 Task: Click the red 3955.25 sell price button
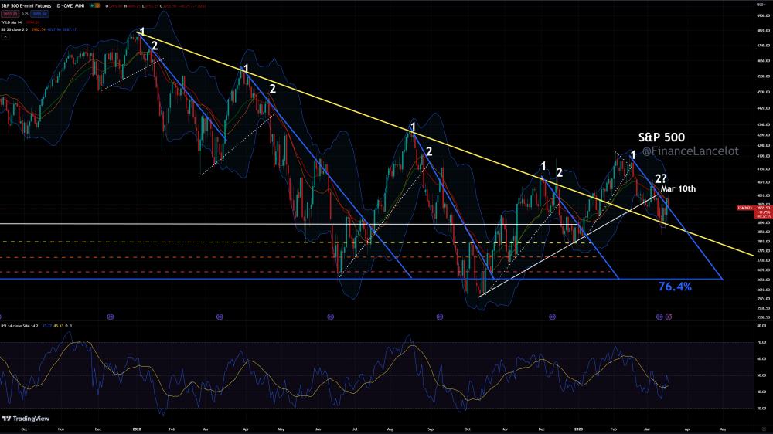tap(10, 14)
